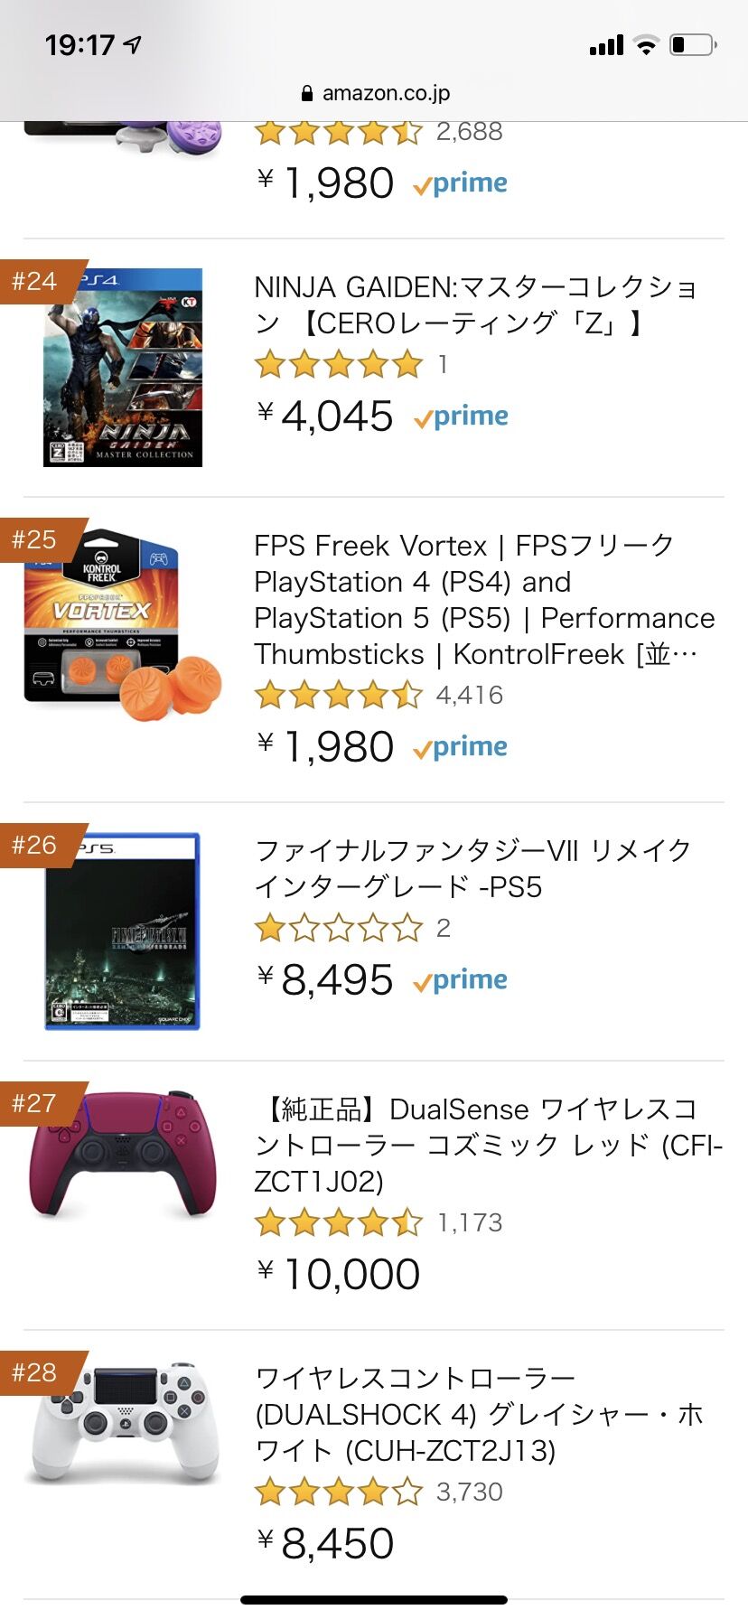Tap the NINJA GAIDEN game cover thumbnail

click(x=123, y=368)
